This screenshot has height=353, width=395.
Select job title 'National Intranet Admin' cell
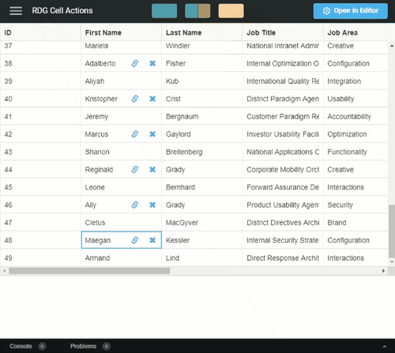pos(283,47)
